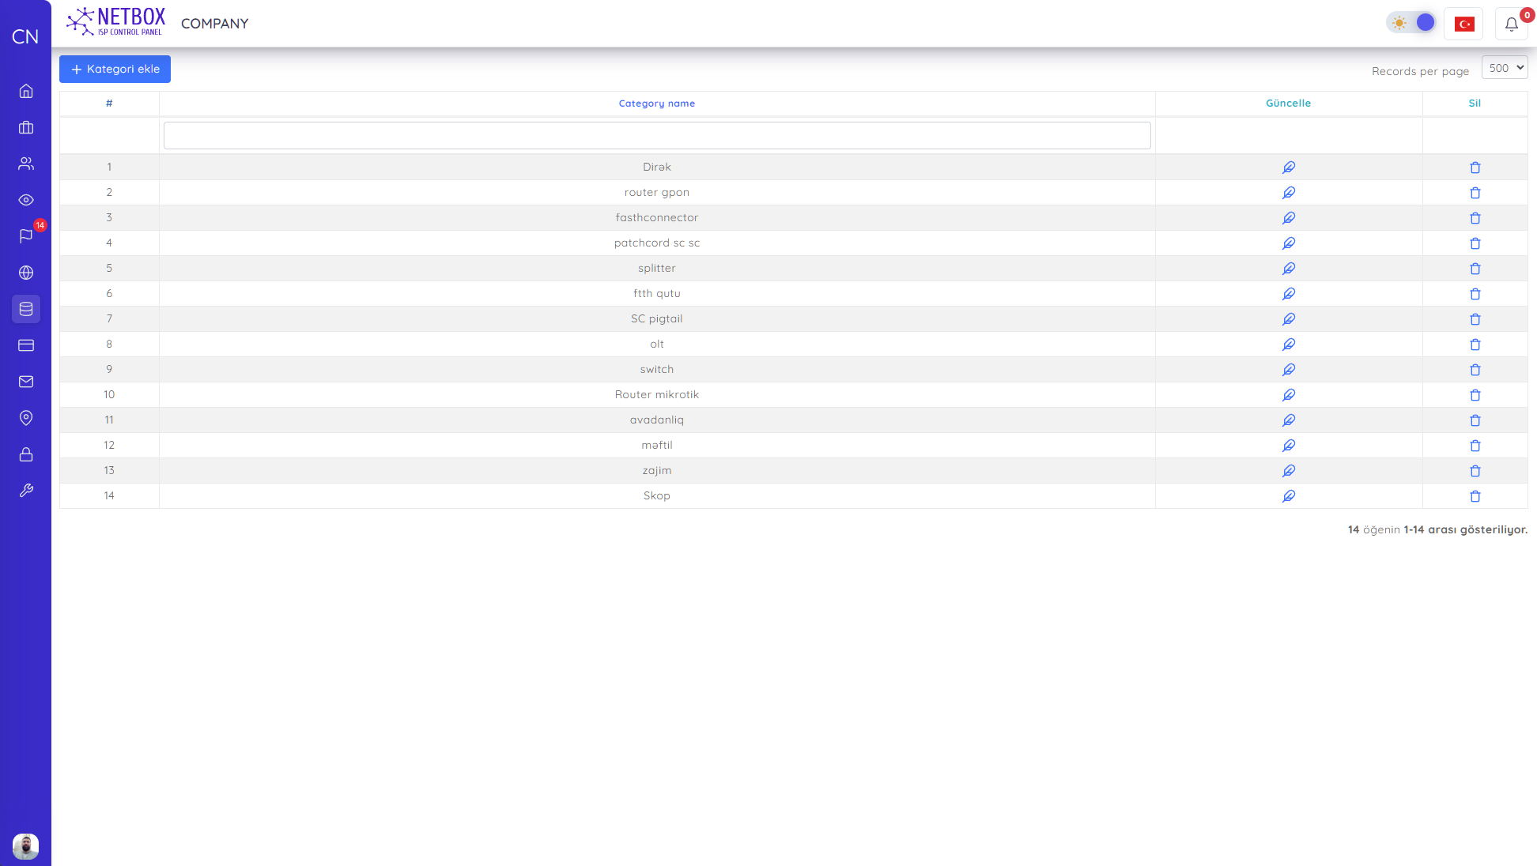Open the Turkish flag language selector
The width and height of the screenshot is (1537, 866).
[1463, 24]
